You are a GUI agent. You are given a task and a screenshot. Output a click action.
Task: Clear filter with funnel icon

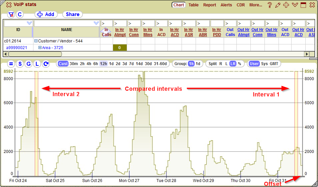tap(11, 14)
